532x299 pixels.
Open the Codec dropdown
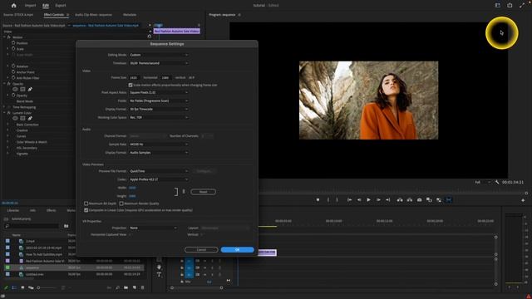159,179
